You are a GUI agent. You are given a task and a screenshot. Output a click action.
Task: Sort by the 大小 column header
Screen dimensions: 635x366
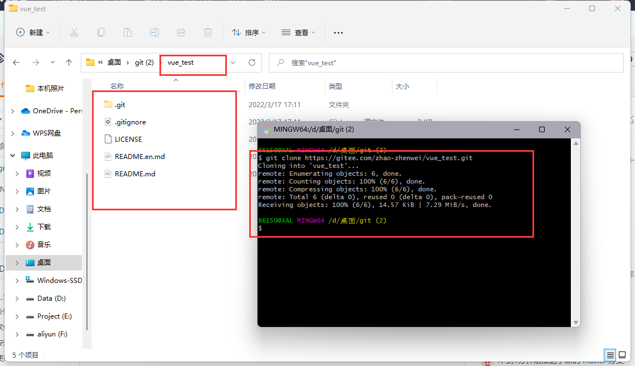point(402,86)
